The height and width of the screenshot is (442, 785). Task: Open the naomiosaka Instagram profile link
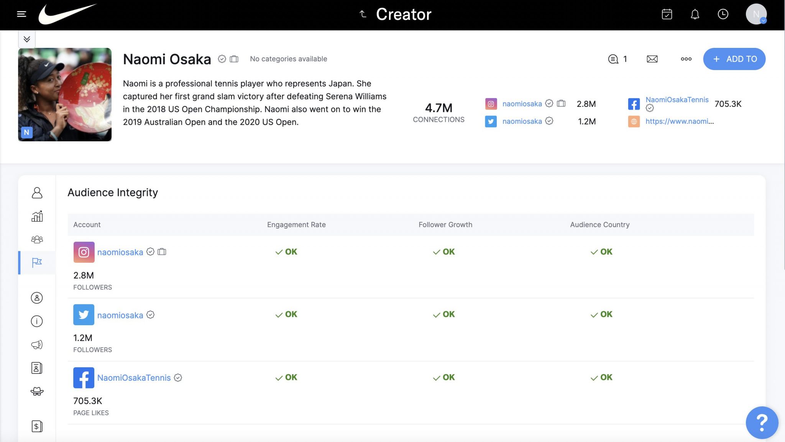(522, 103)
